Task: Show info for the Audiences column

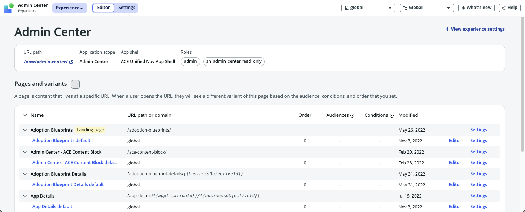Action: [353, 116]
